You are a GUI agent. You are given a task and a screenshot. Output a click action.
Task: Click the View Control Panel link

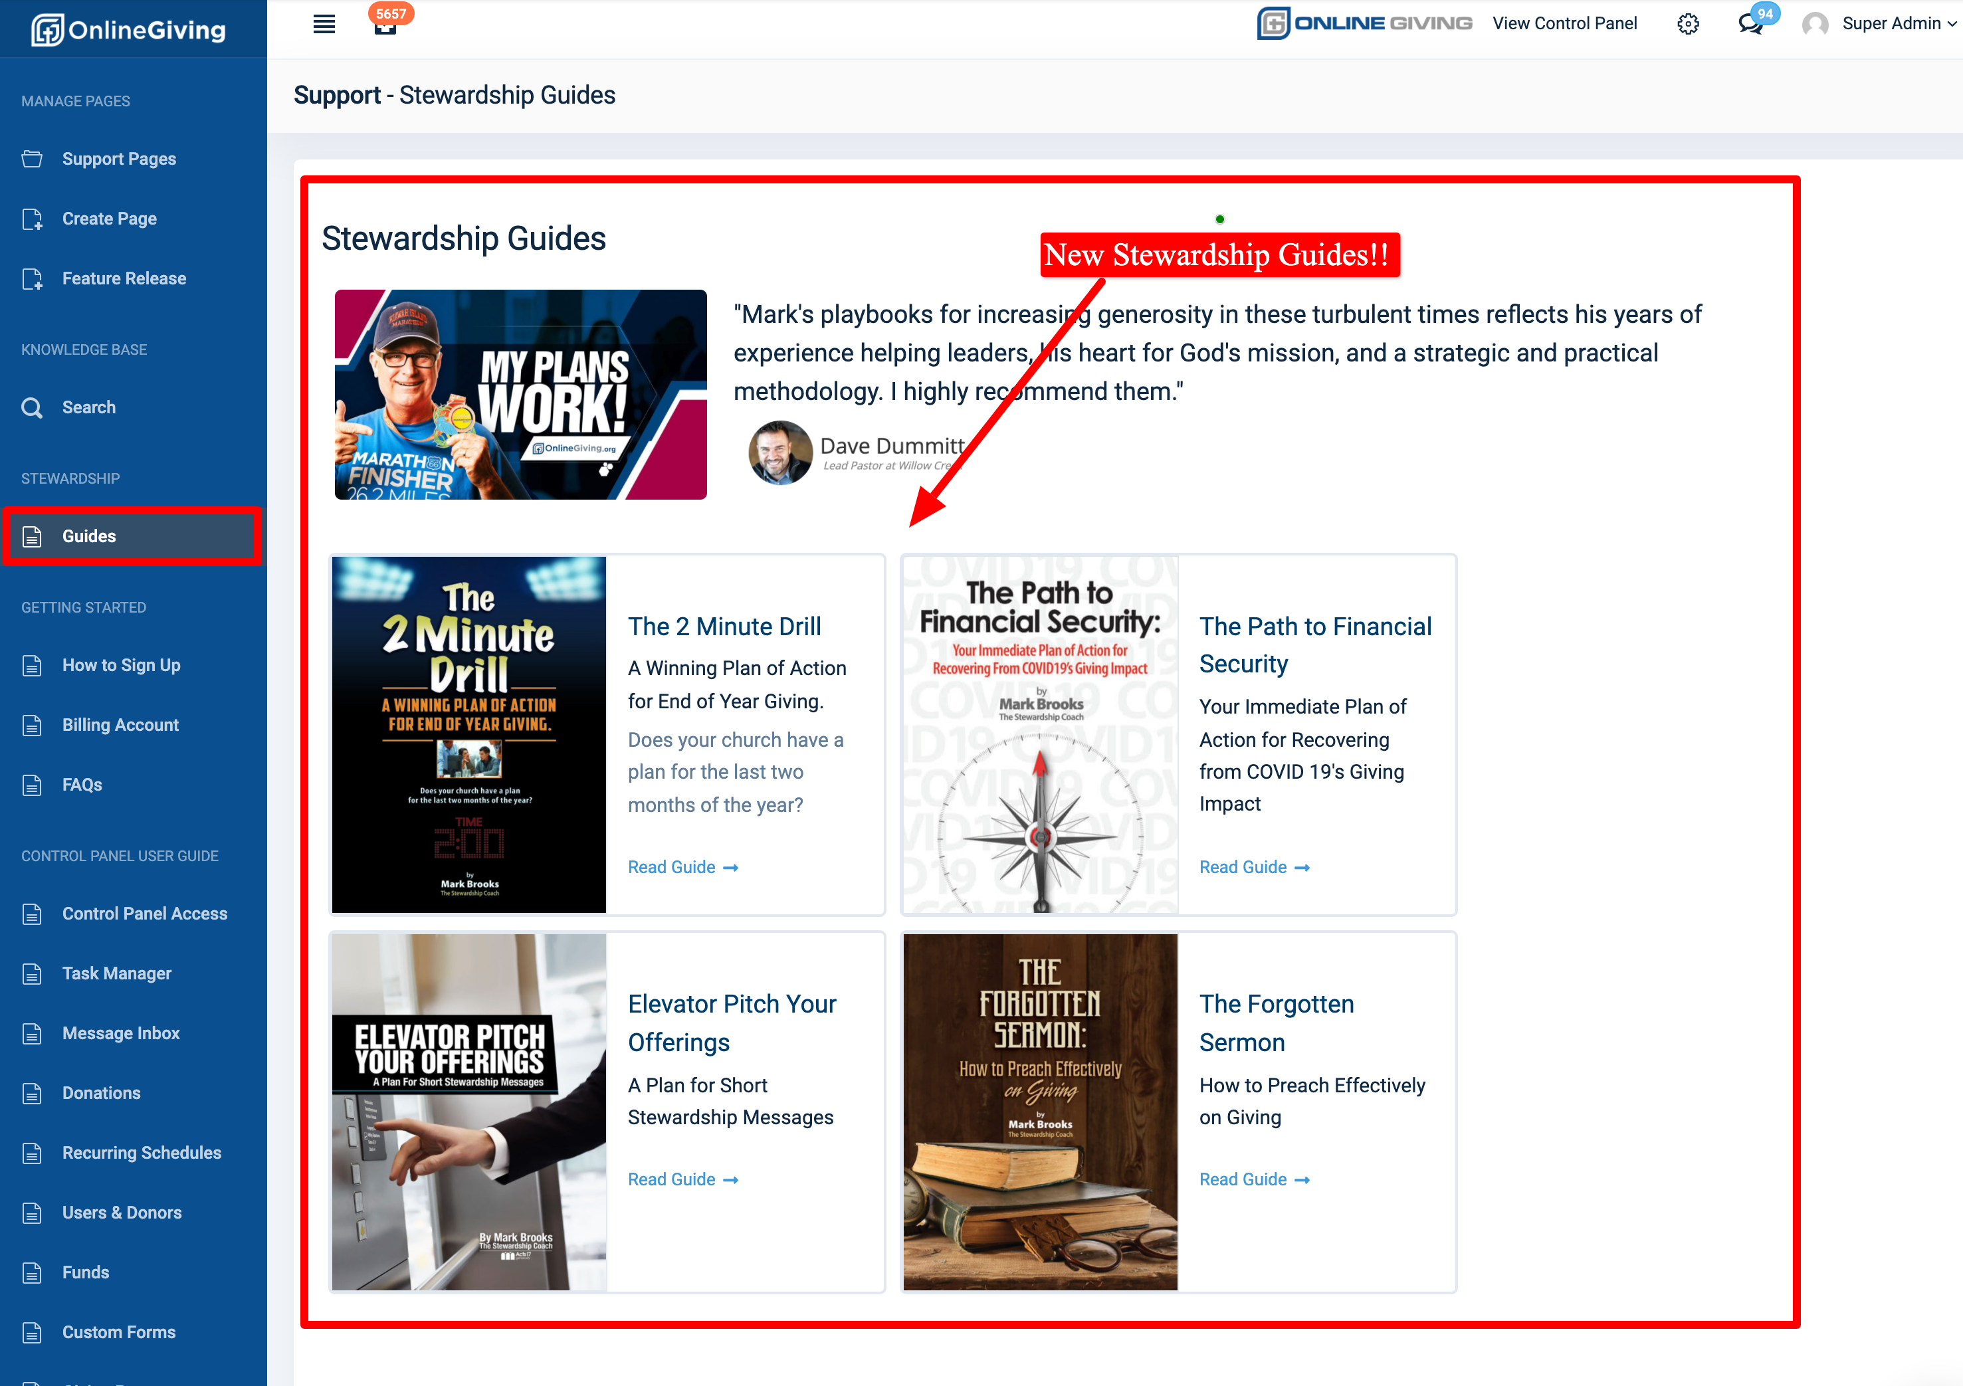point(1564,24)
